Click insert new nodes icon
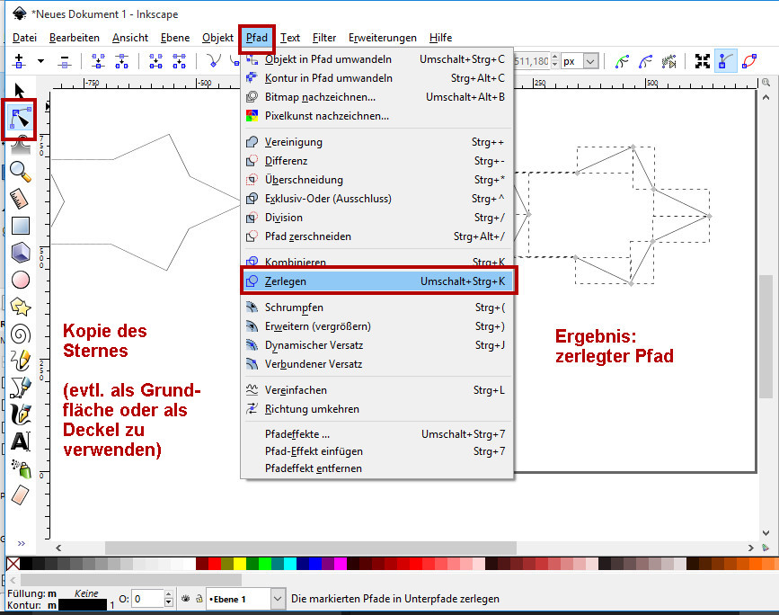The height and width of the screenshot is (615, 779). [x=19, y=61]
